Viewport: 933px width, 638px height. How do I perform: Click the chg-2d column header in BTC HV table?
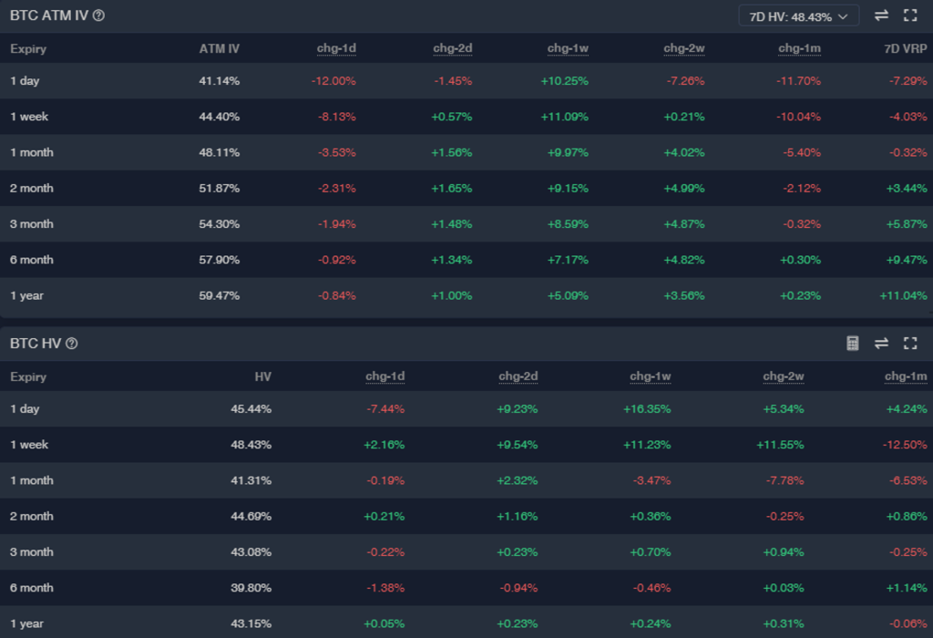[x=518, y=376]
